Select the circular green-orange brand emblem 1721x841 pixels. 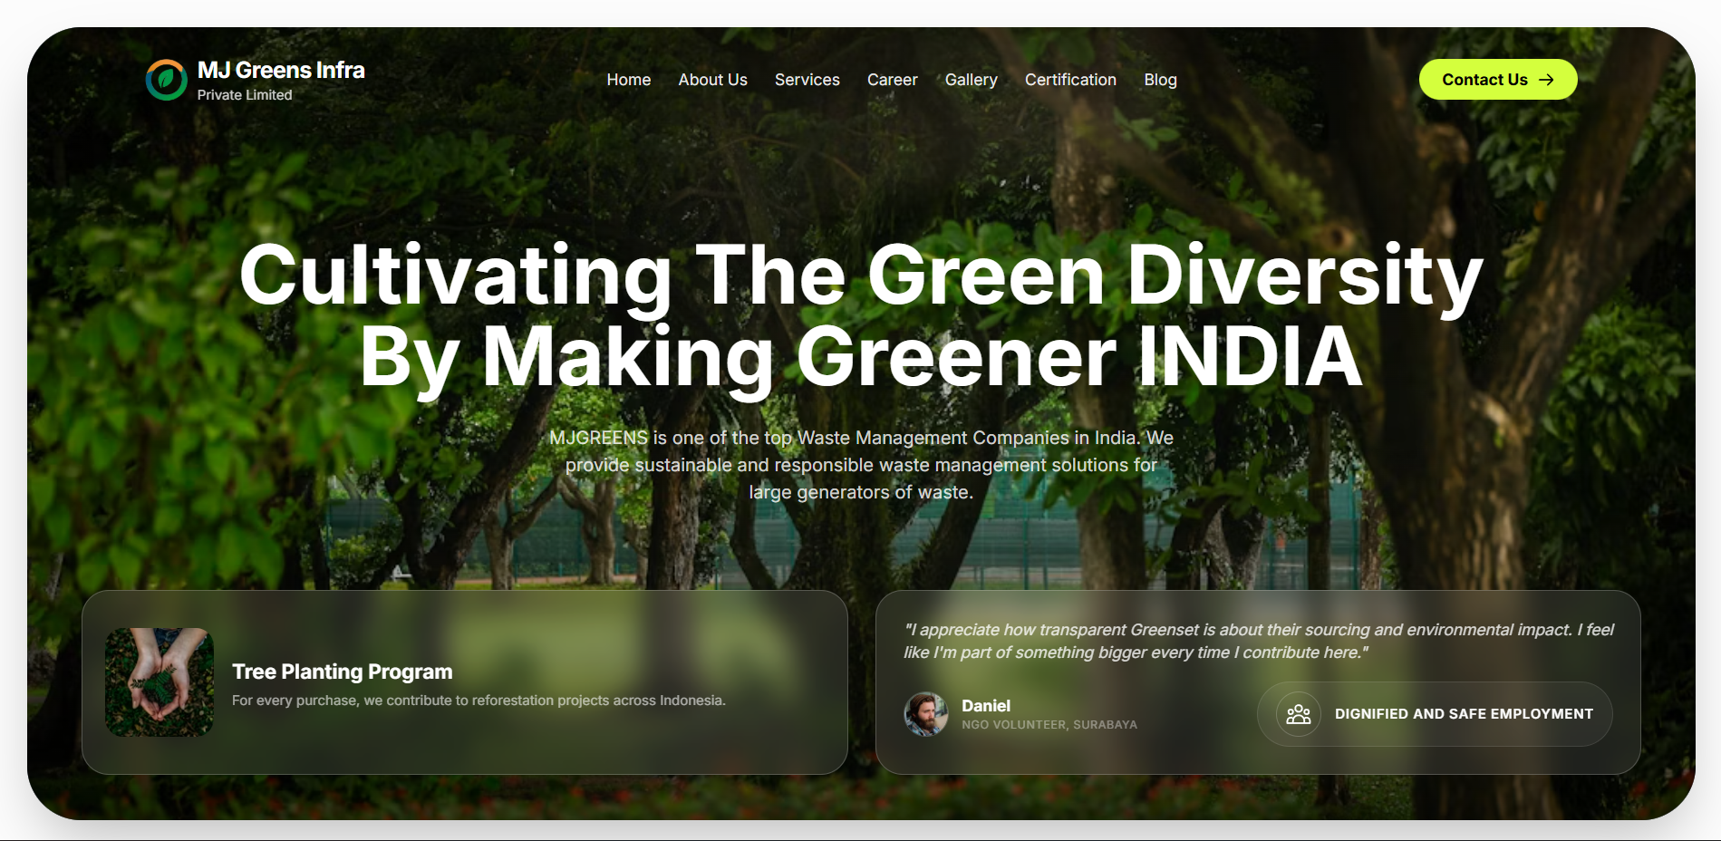pos(166,79)
